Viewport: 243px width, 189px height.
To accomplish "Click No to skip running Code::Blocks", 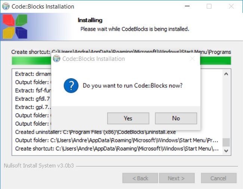I will click(x=176, y=118).
